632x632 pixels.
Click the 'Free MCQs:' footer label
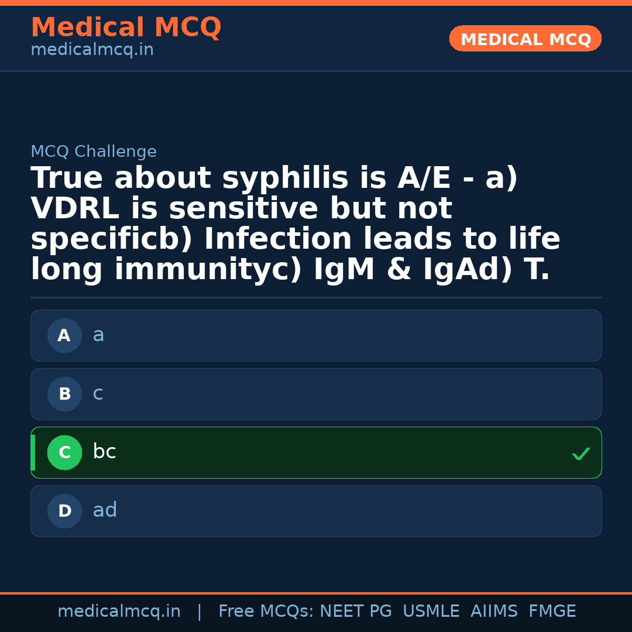coord(266,612)
